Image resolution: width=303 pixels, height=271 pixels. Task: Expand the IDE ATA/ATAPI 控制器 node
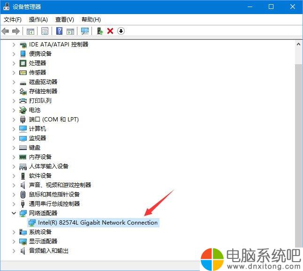pos(14,45)
